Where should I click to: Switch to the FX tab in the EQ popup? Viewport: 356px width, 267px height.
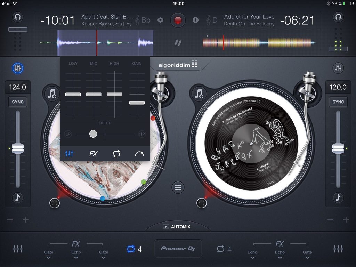pos(93,153)
